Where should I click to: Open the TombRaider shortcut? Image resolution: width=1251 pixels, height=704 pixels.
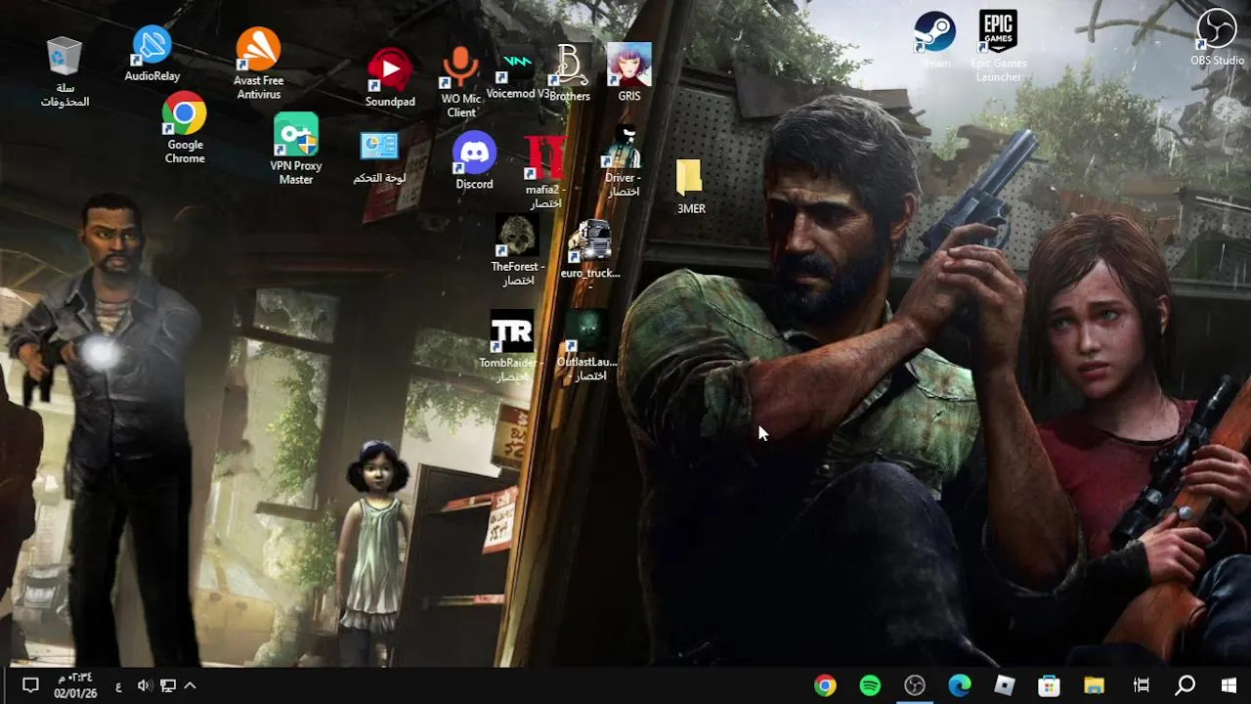(512, 347)
